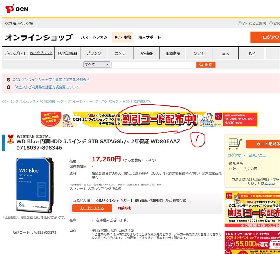
Task: Click the 第1位 ranking medal icon
Action: (10, 139)
